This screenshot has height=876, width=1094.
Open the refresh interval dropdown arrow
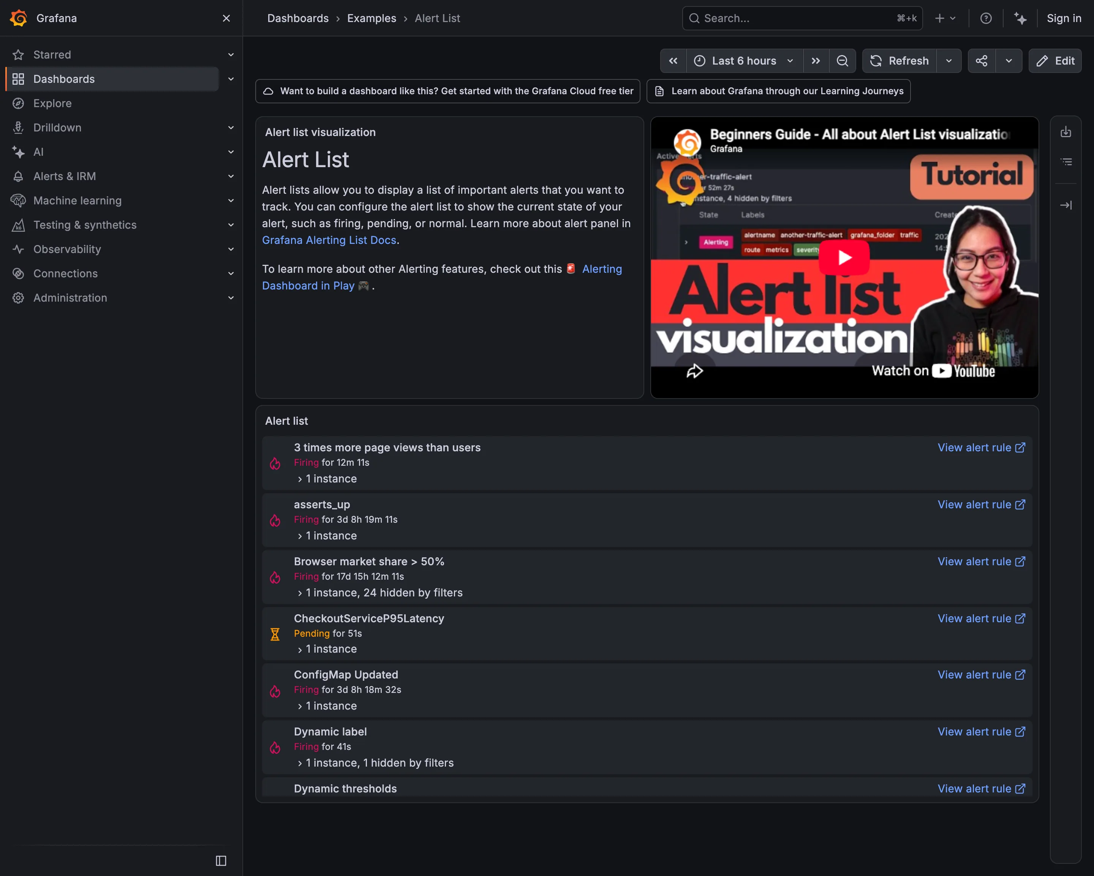pos(949,61)
